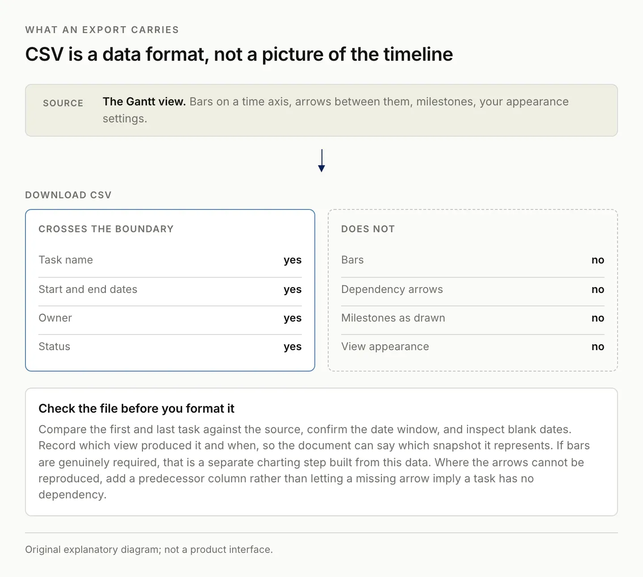The height and width of the screenshot is (577, 643).
Task: Click the footnote "Original explanatory diagram; not a product interface."
Action: click(149, 549)
